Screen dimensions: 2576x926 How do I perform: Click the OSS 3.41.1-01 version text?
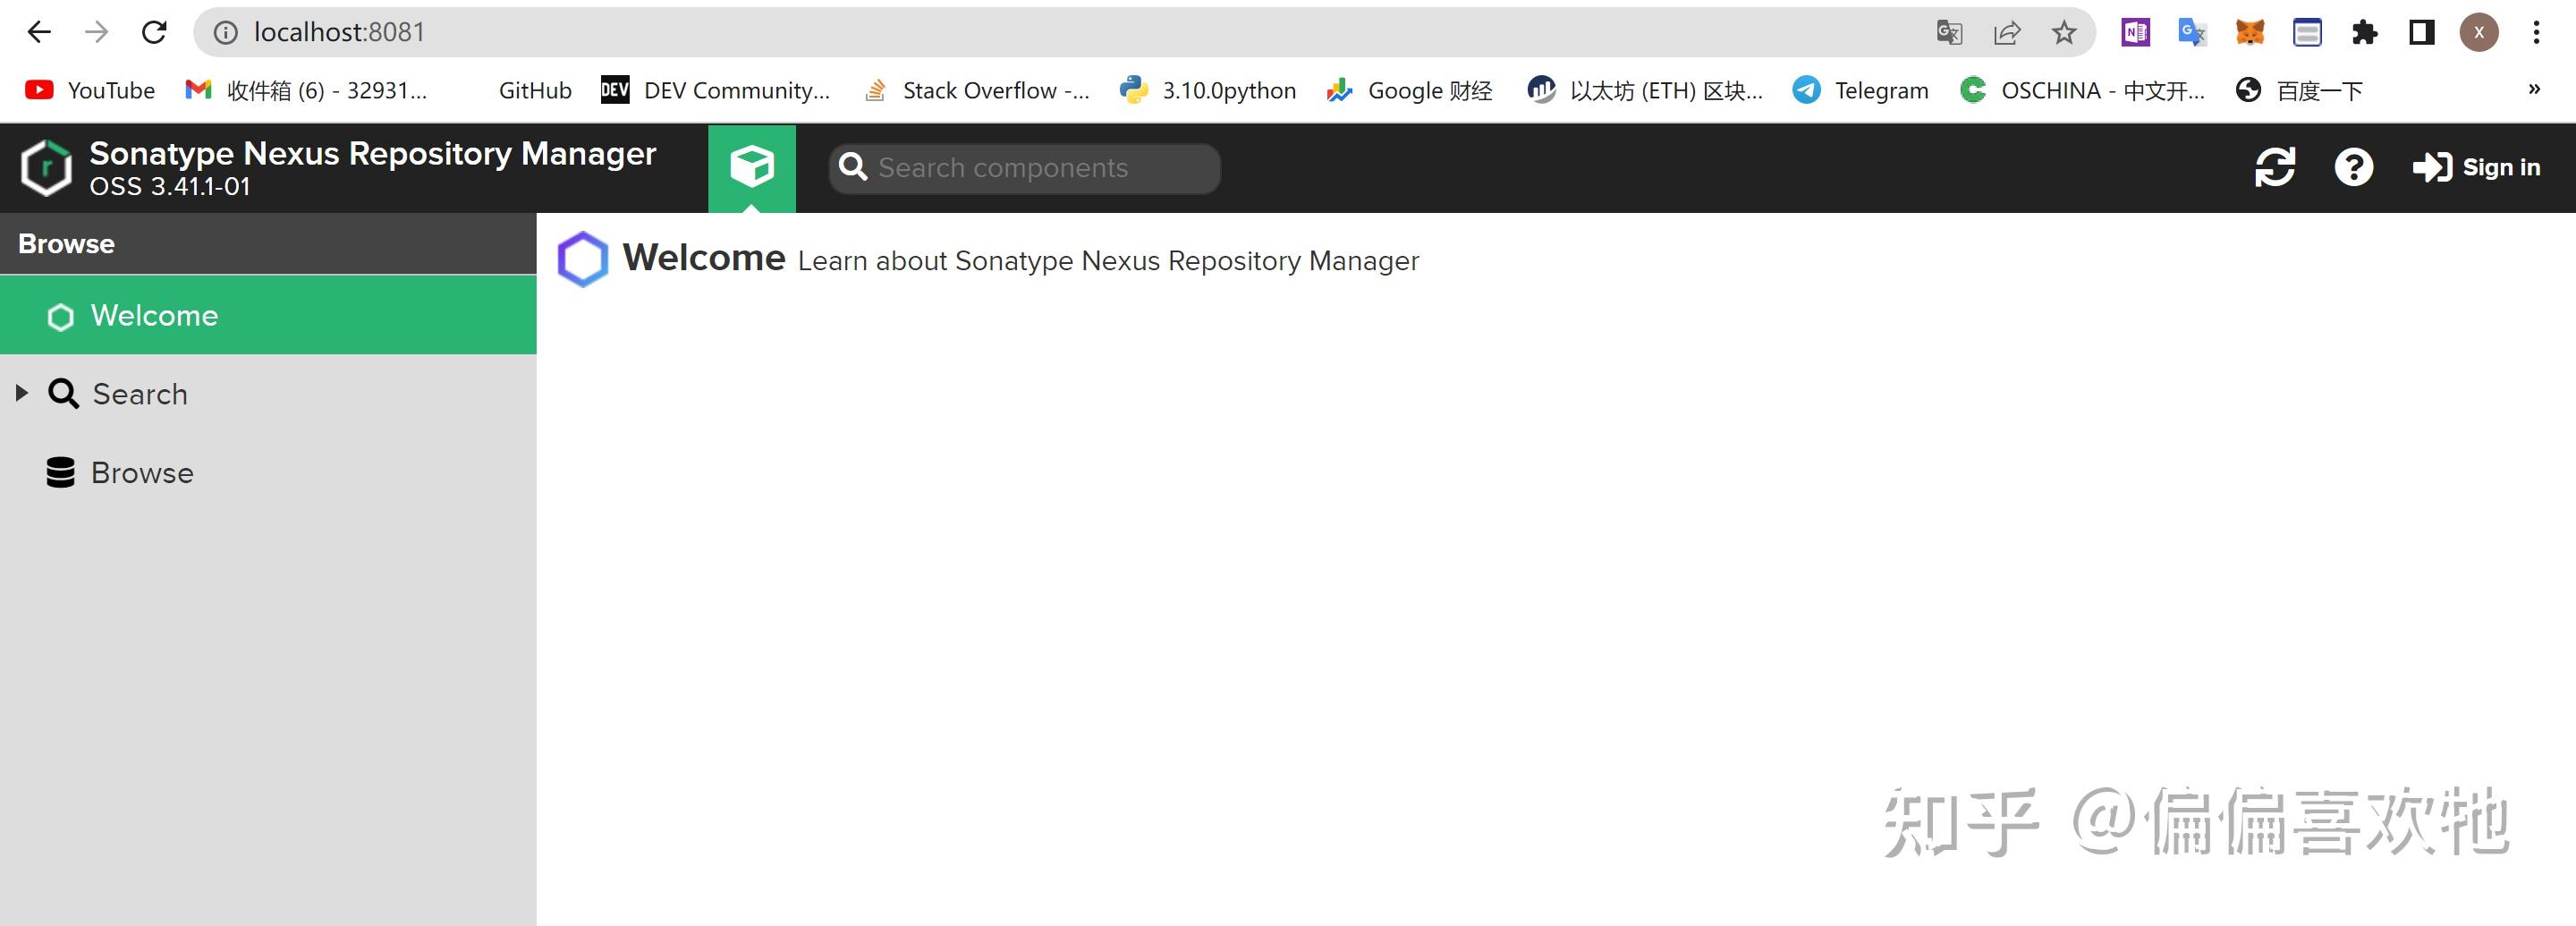[x=170, y=187]
